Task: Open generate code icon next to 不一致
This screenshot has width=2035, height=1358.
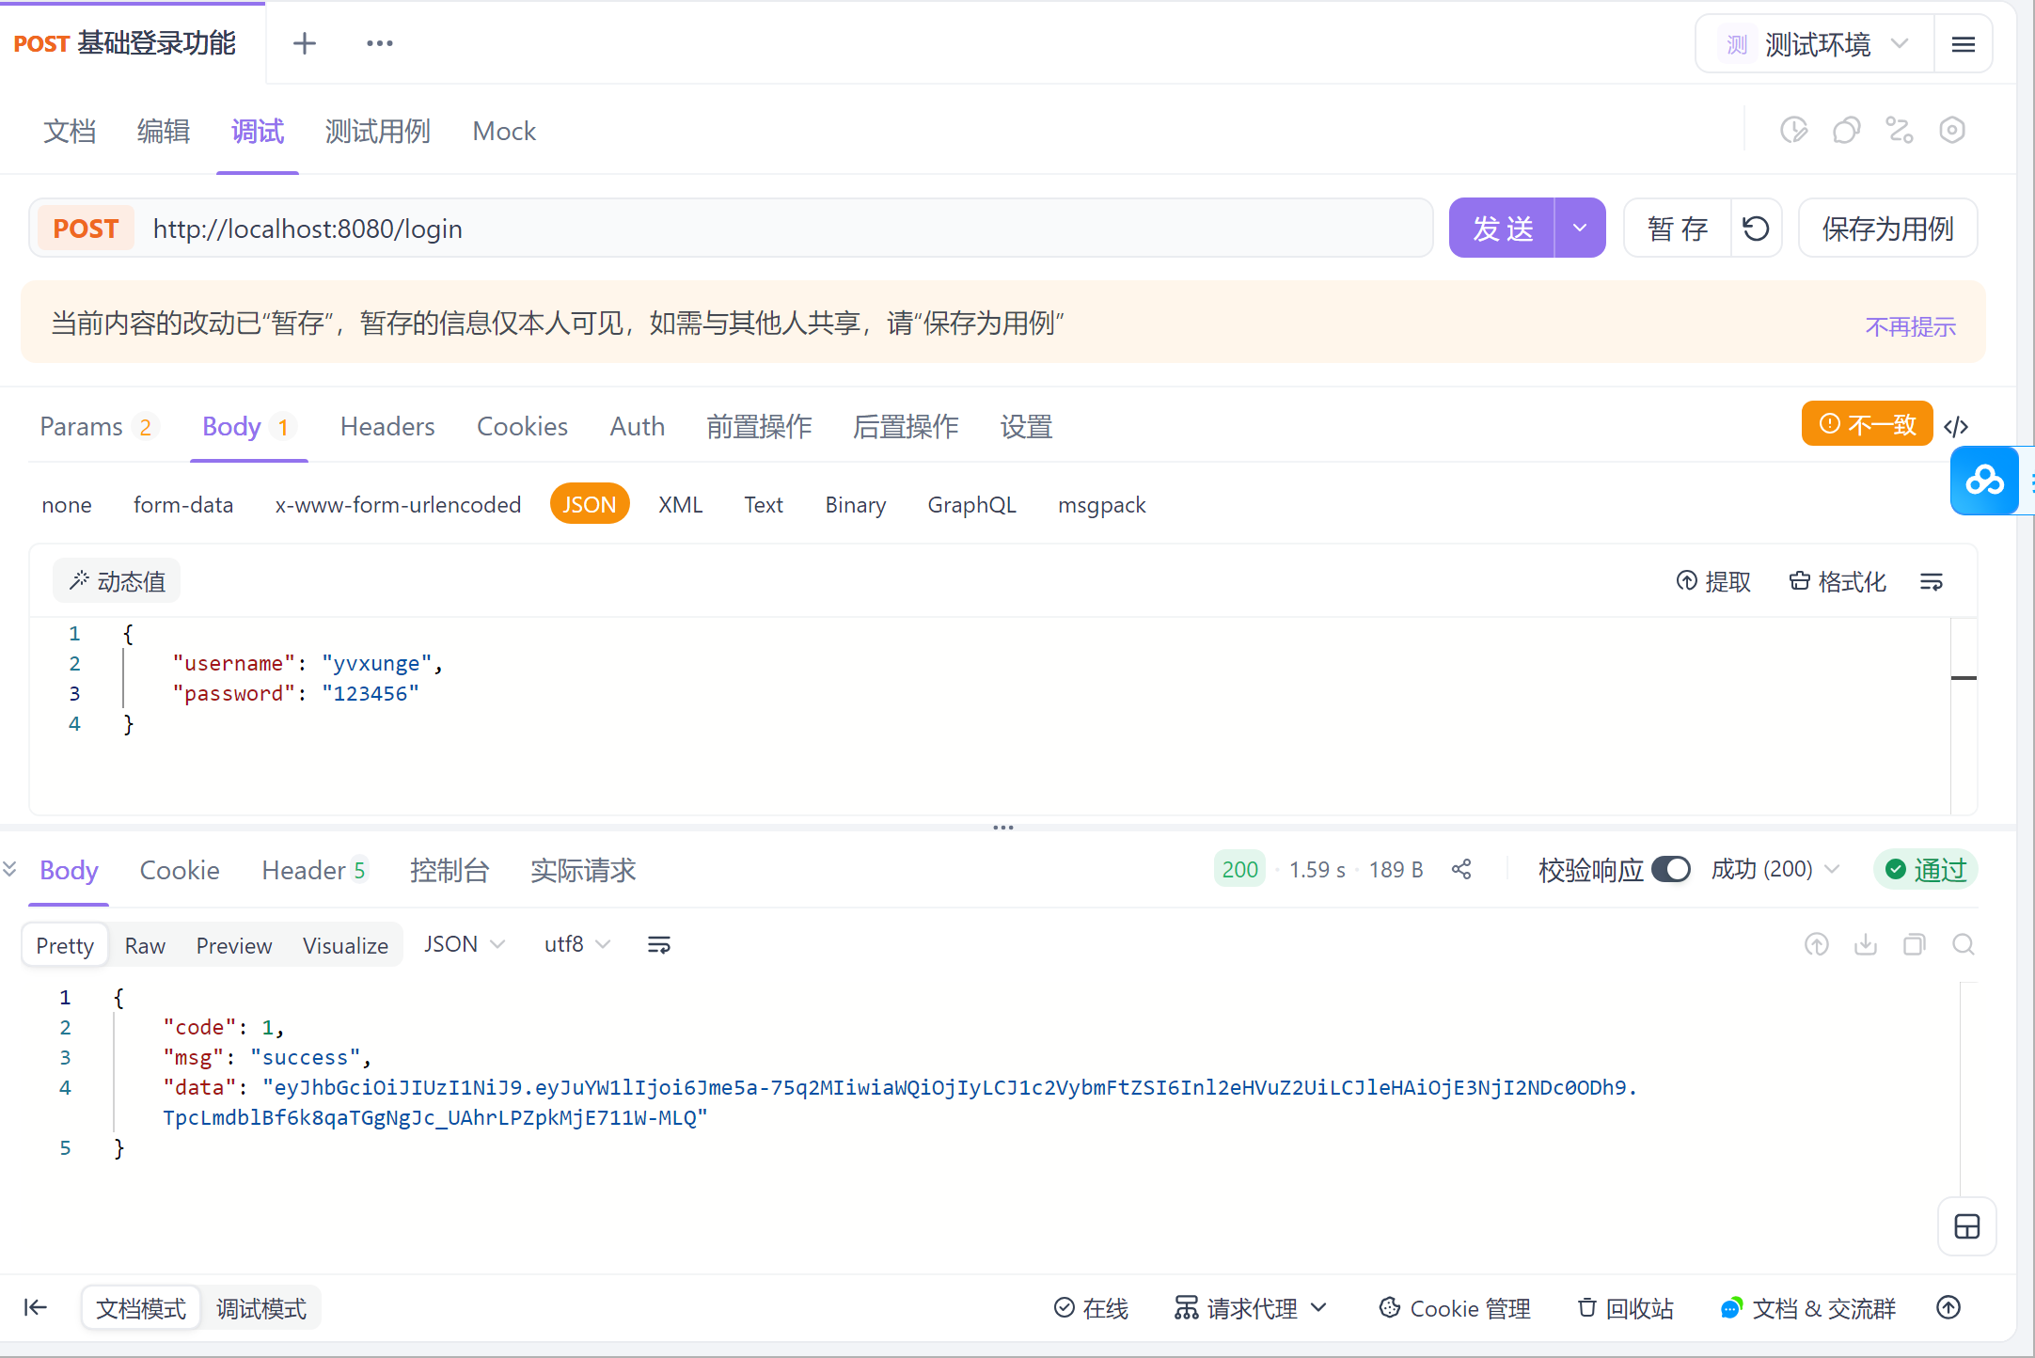Action: click(1956, 426)
